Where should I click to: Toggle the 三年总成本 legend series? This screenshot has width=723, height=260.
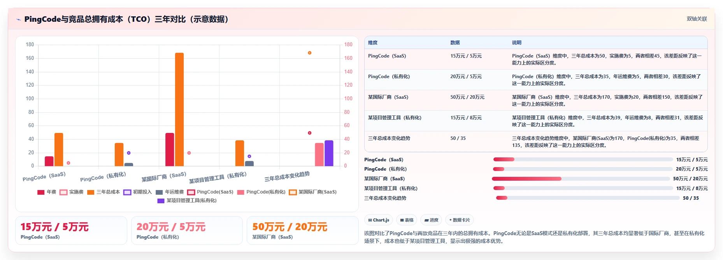tap(104, 192)
